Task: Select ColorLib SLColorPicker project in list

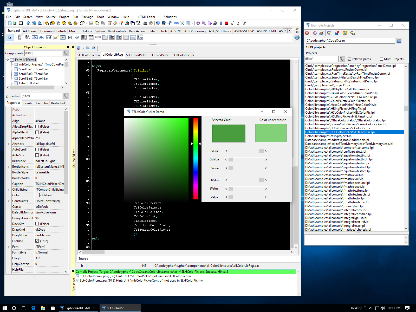Action: 337,128
